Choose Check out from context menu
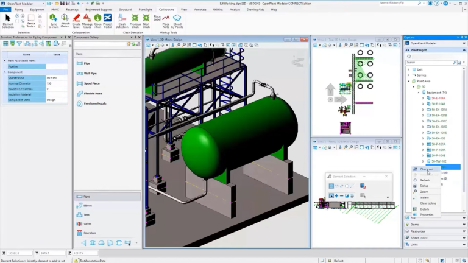 pyautogui.click(x=426, y=169)
